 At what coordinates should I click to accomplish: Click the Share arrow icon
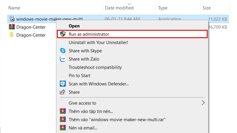click(63, 92)
